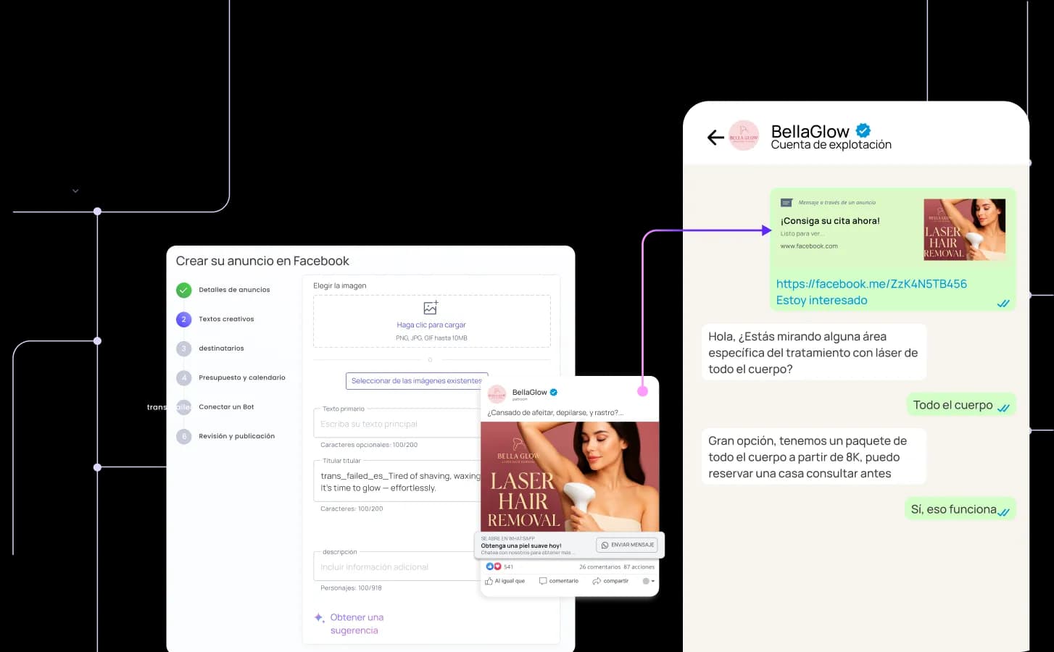Select step 2 circle Textos creativos

coord(183,319)
